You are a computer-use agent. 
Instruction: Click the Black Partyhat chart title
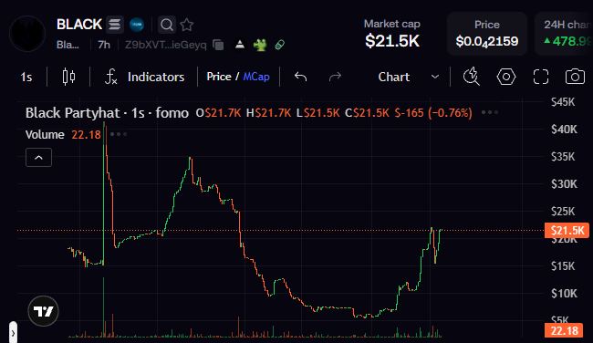[72, 113]
